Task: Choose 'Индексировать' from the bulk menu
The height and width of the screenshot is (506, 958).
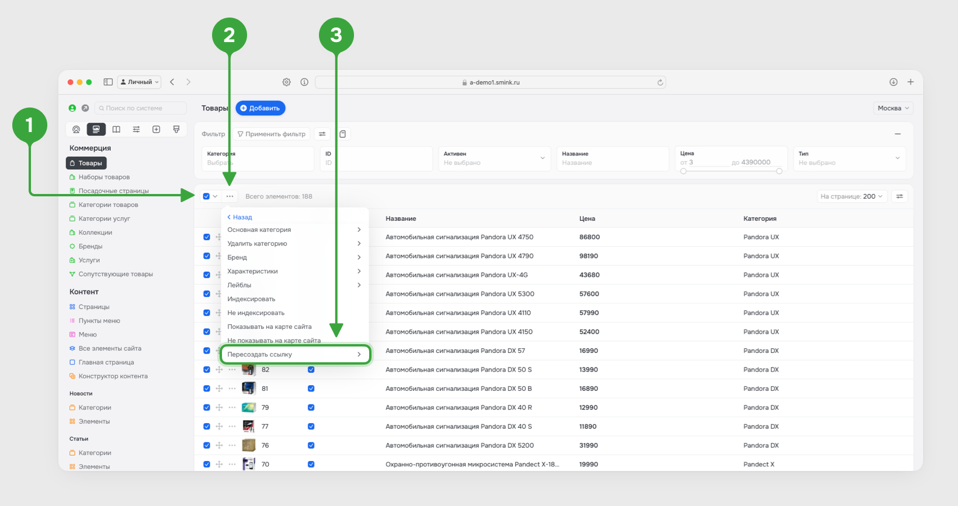Action: click(x=251, y=299)
